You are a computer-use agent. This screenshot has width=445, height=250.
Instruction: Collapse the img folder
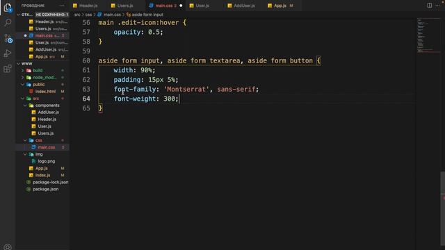pos(25,154)
